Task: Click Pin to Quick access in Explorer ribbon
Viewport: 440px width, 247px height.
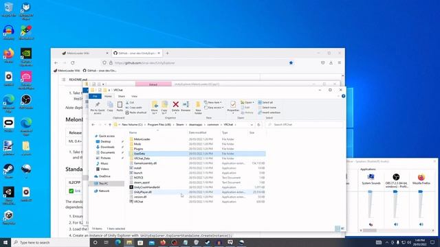Action: pos(98,108)
